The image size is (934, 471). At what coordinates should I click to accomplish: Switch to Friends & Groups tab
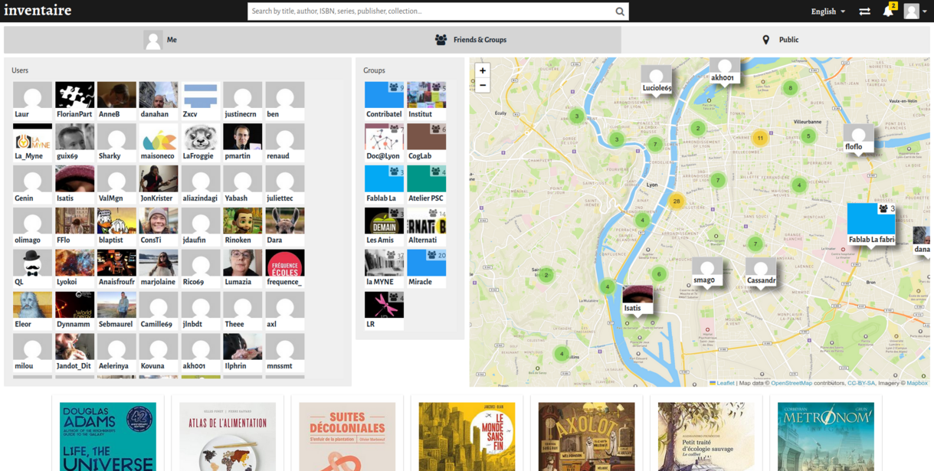point(470,40)
